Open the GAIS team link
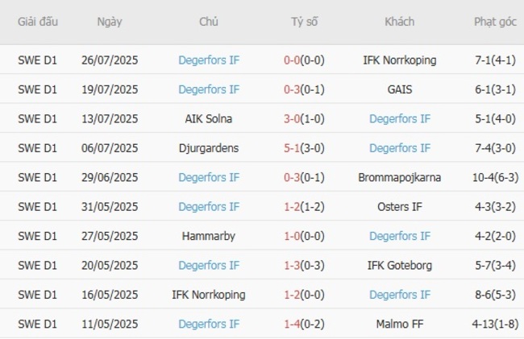This screenshot has width=524, height=339. pos(399,89)
